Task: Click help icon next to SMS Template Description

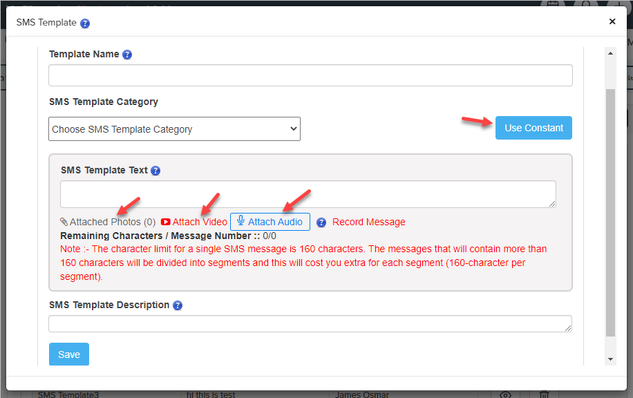Action: (x=178, y=305)
